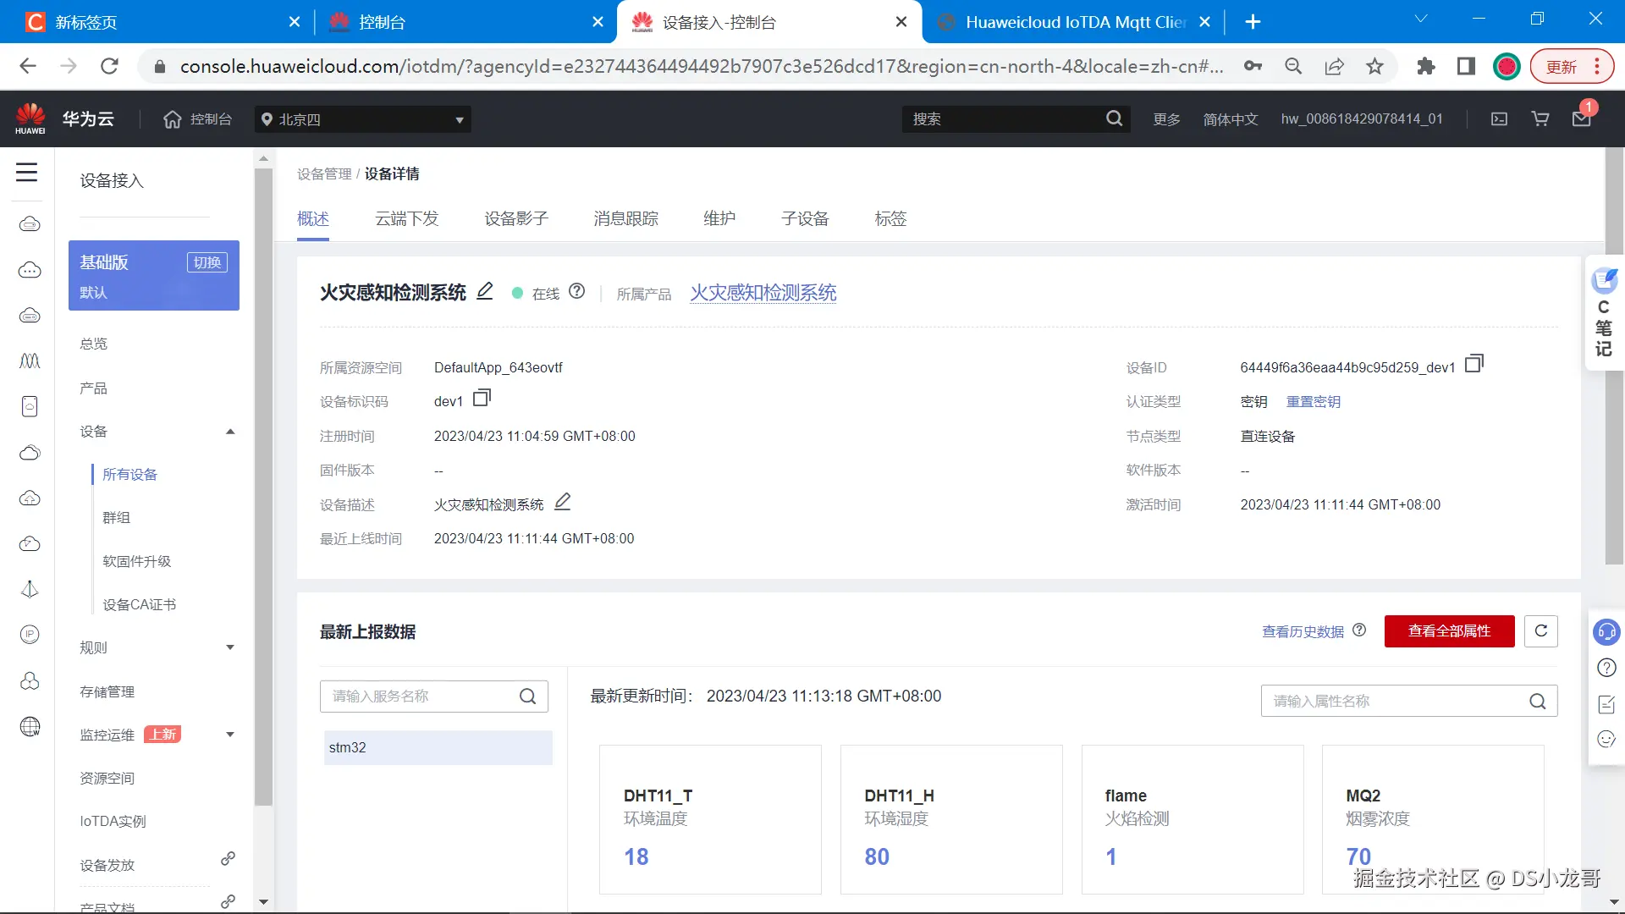Open the 北京四 region dropdown
This screenshot has height=914, width=1625.
[x=362, y=119]
